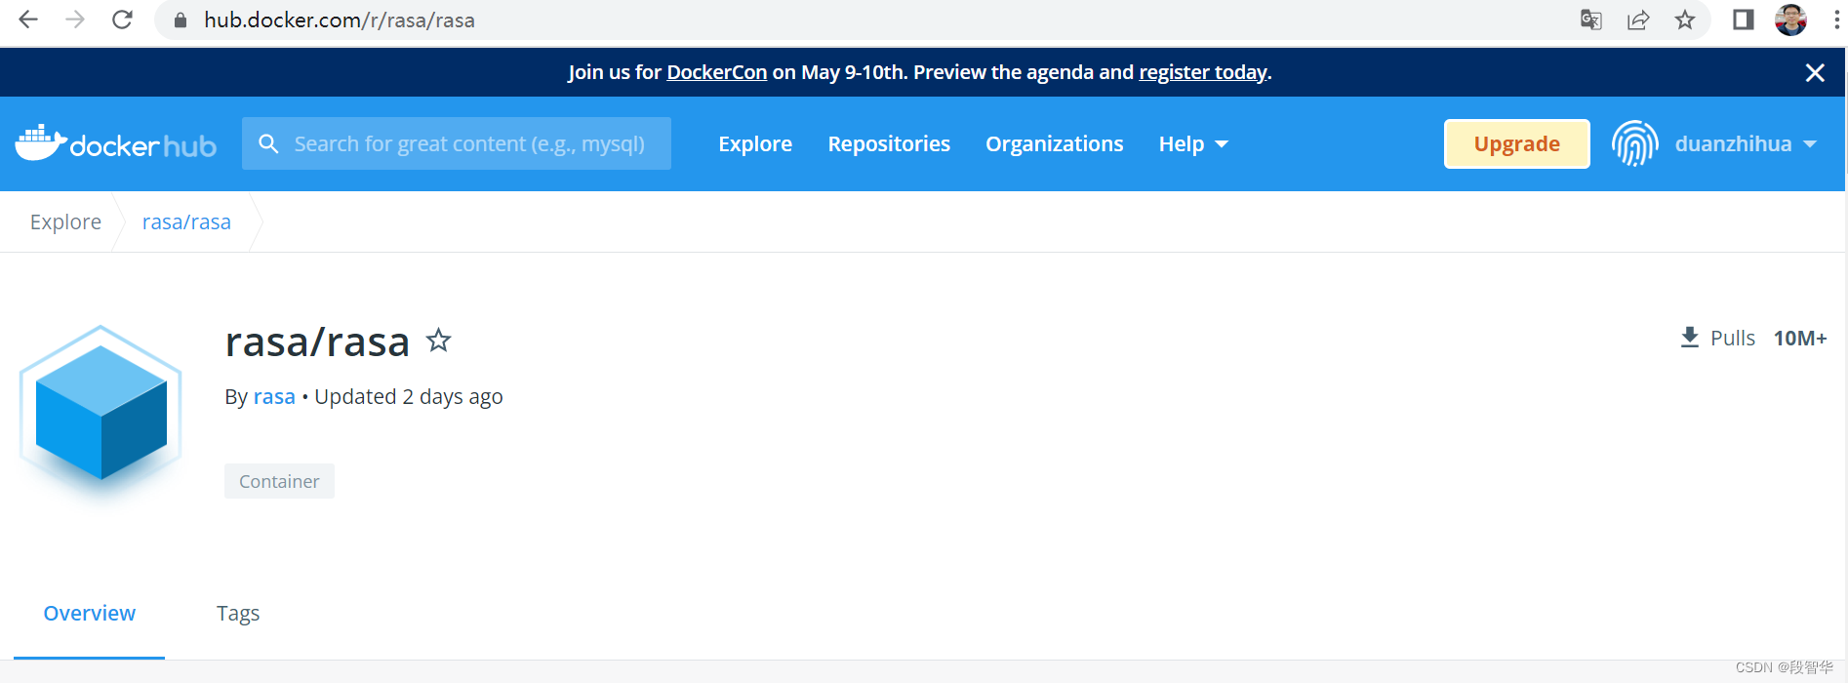The width and height of the screenshot is (1848, 683).
Task: Click the browser reload icon
Action: (122, 20)
